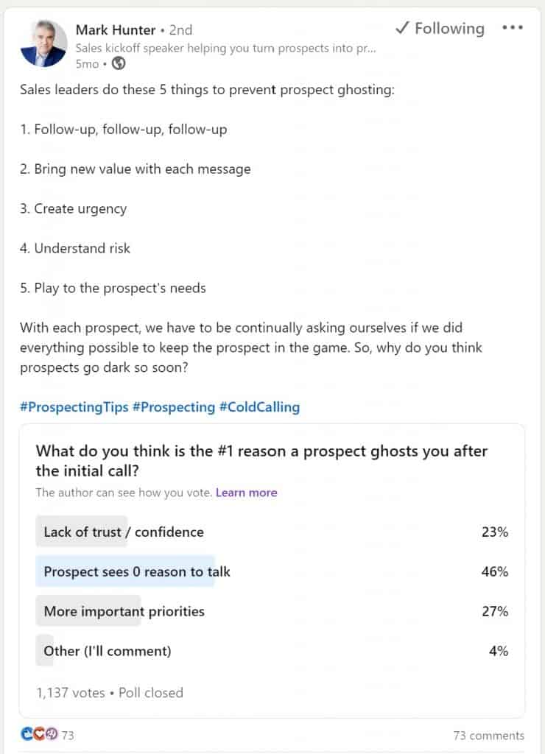Select 'Prospect sees 0 reason to talk' option
The image size is (545, 754).
[x=137, y=571]
